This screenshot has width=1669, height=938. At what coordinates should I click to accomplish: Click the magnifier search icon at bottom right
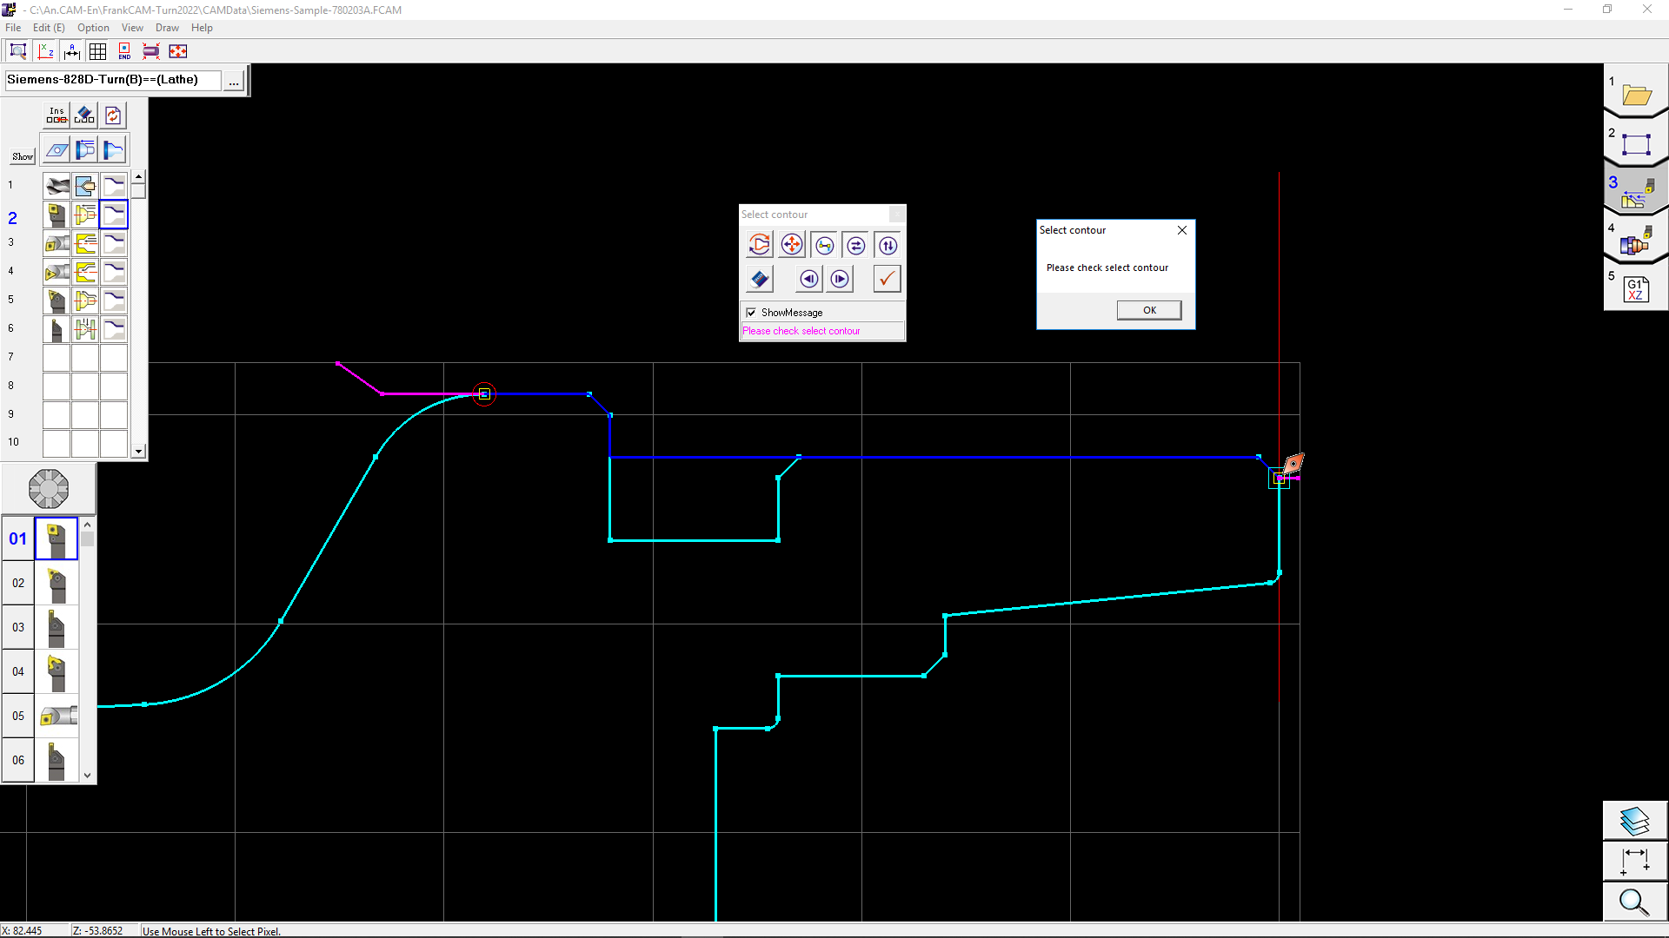coord(1634,902)
